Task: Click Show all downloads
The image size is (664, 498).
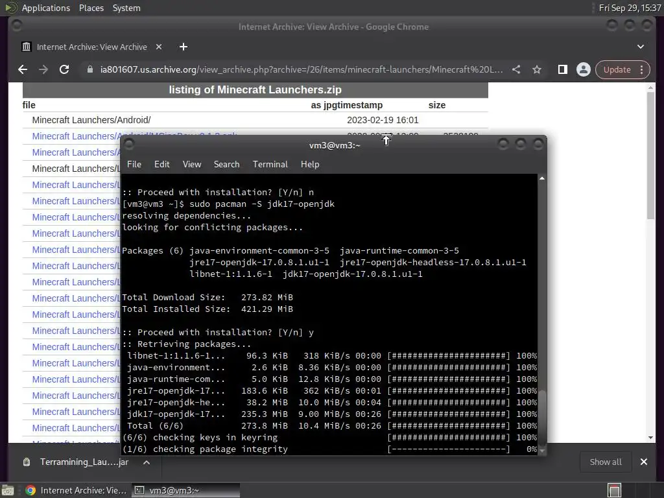Action: point(606,462)
